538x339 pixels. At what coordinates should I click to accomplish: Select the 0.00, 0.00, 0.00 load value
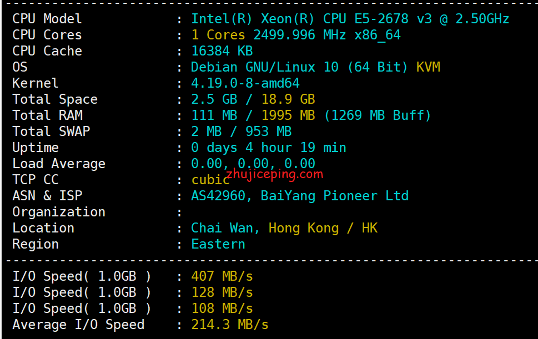click(x=253, y=164)
